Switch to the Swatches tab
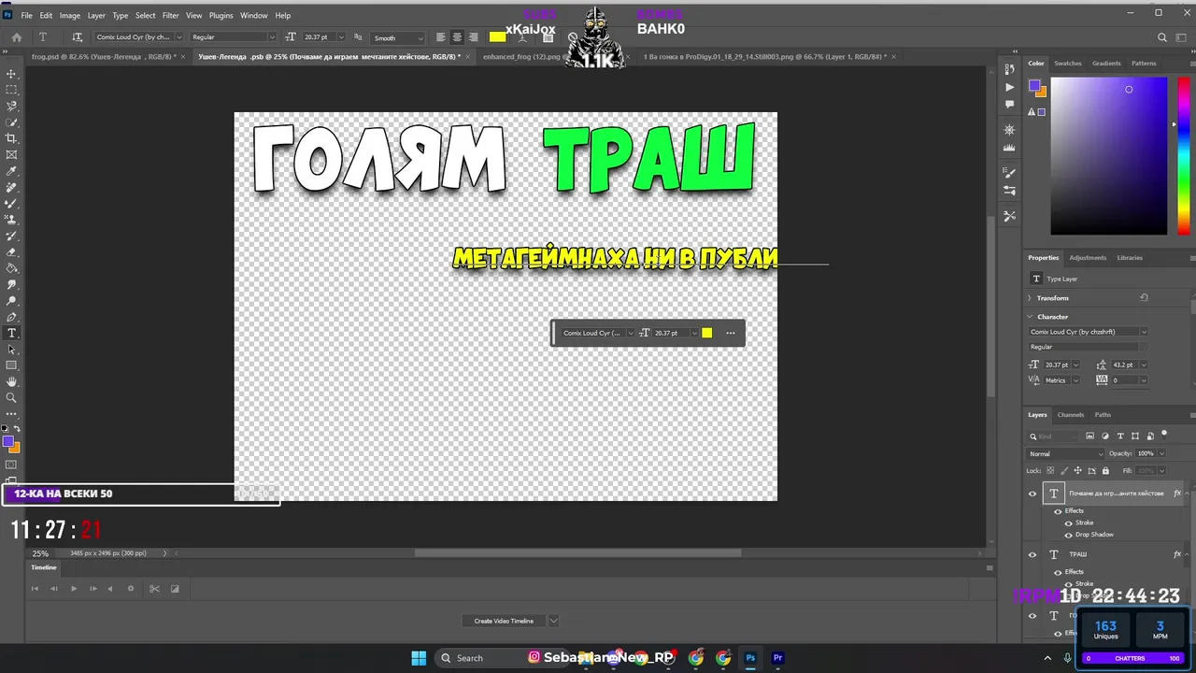This screenshot has height=673, width=1196. [1067, 64]
